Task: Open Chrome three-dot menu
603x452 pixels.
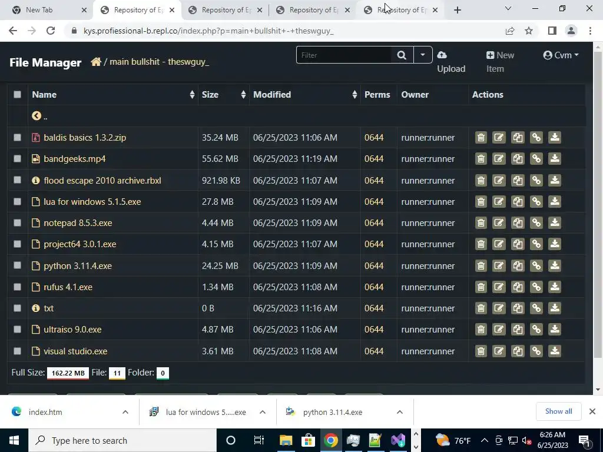Action: click(590, 31)
